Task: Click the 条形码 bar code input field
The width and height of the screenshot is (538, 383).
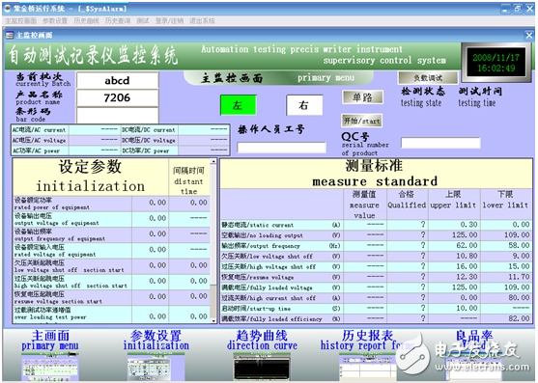Action: point(117,115)
